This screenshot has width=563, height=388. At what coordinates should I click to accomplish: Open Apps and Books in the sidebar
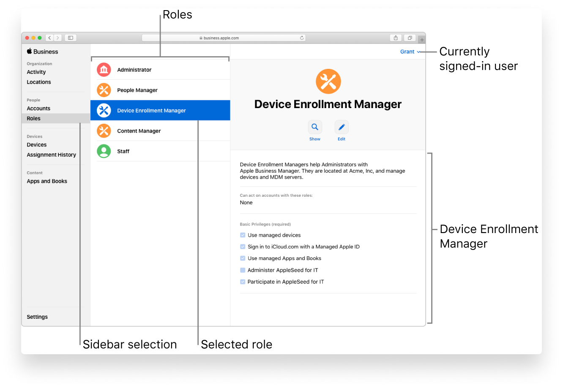pos(47,181)
